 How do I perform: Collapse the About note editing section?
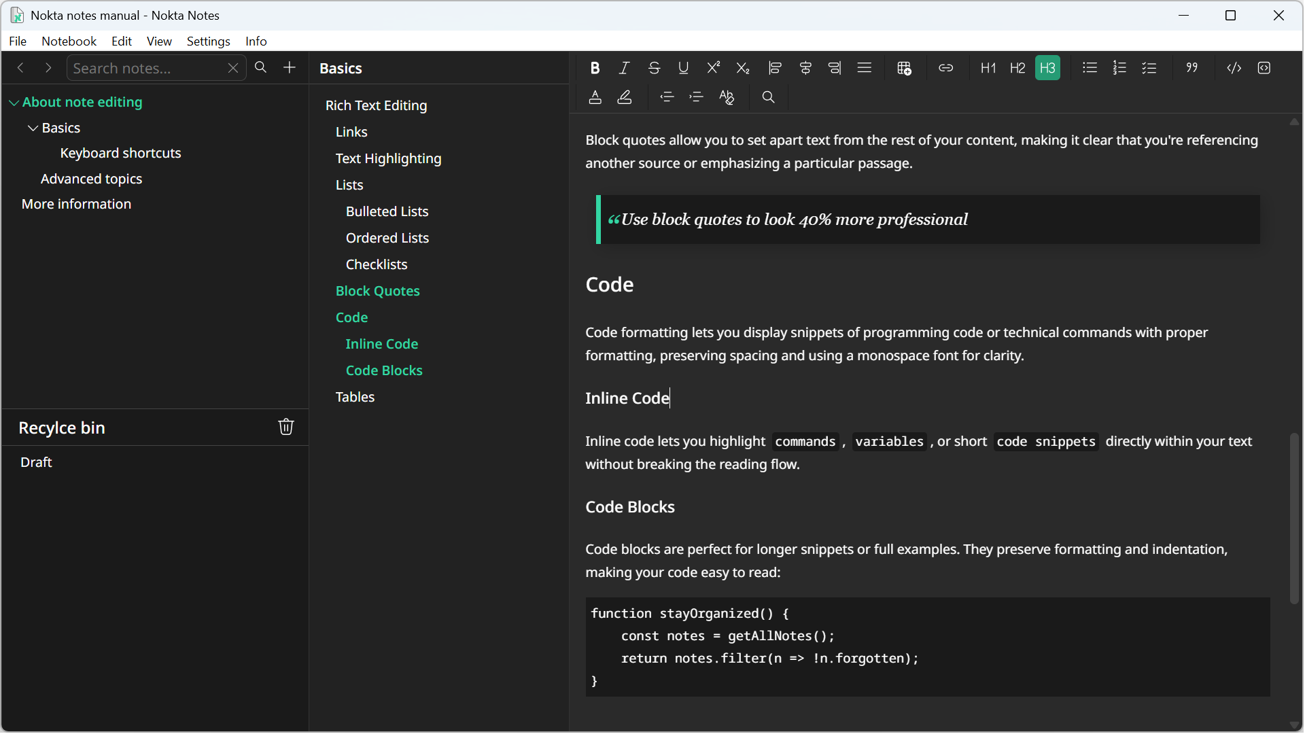(14, 102)
